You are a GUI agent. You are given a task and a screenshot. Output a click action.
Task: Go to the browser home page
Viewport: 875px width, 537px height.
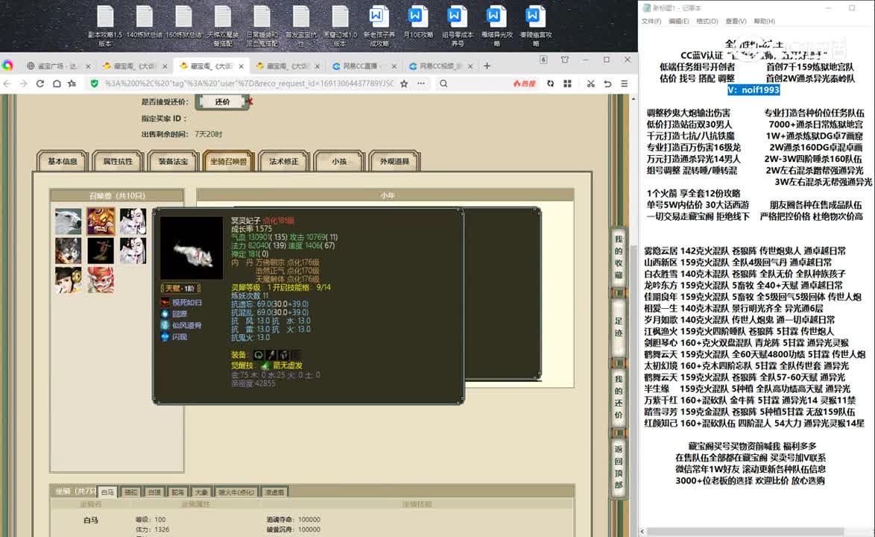(57, 84)
